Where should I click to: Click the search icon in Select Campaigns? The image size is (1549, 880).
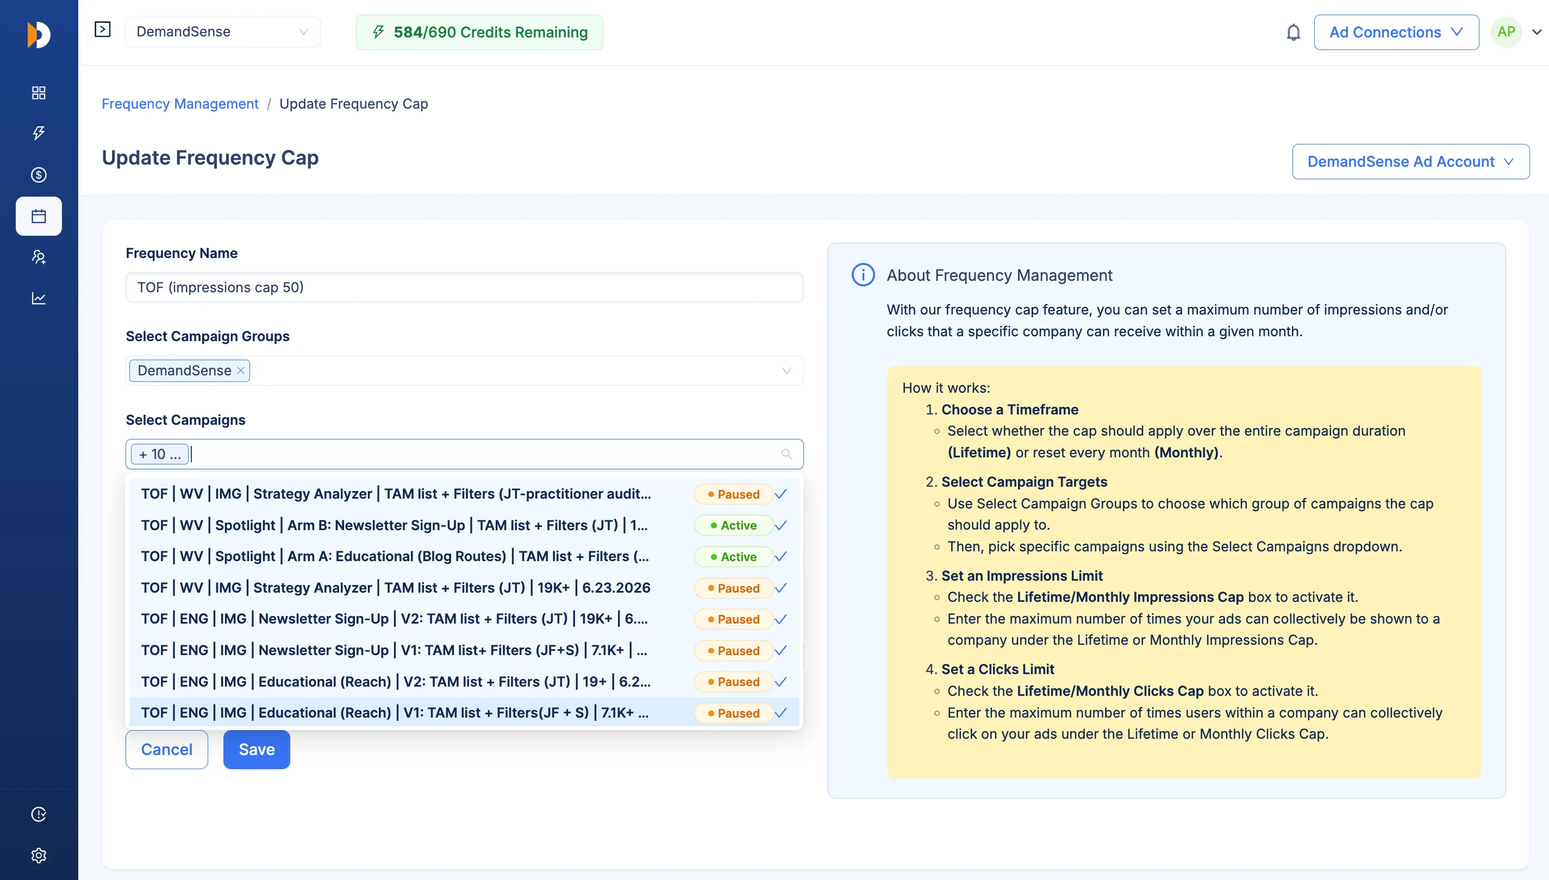tap(786, 454)
